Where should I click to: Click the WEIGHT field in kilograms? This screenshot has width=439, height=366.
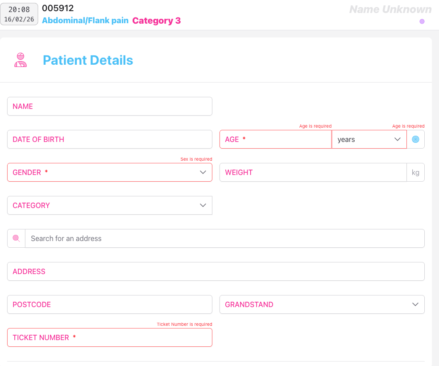(312, 172)
